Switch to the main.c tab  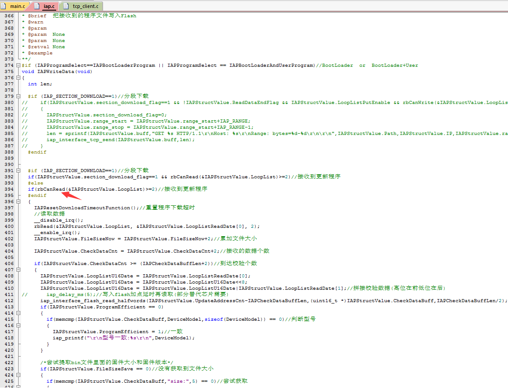click(x=15, y=6)
